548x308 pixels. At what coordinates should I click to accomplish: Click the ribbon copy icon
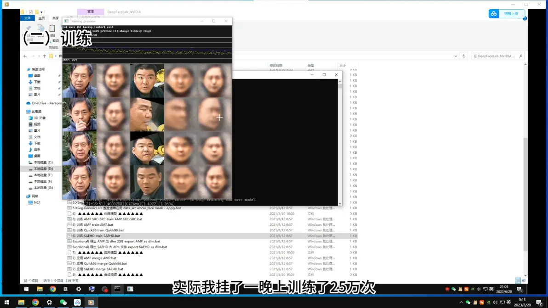pos(41,28)
